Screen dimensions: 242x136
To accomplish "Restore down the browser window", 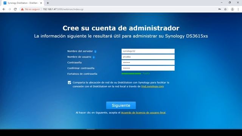I will point(230,3).
